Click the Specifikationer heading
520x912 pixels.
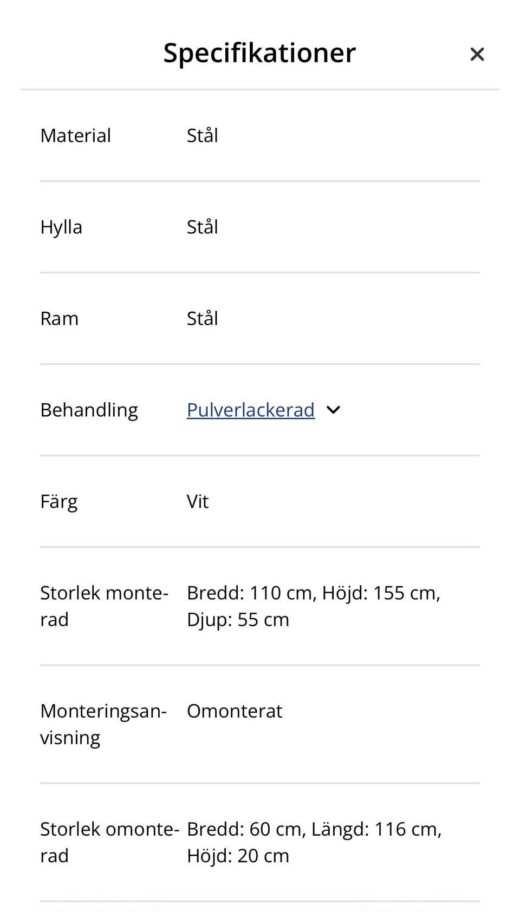(x=259, y=53)
